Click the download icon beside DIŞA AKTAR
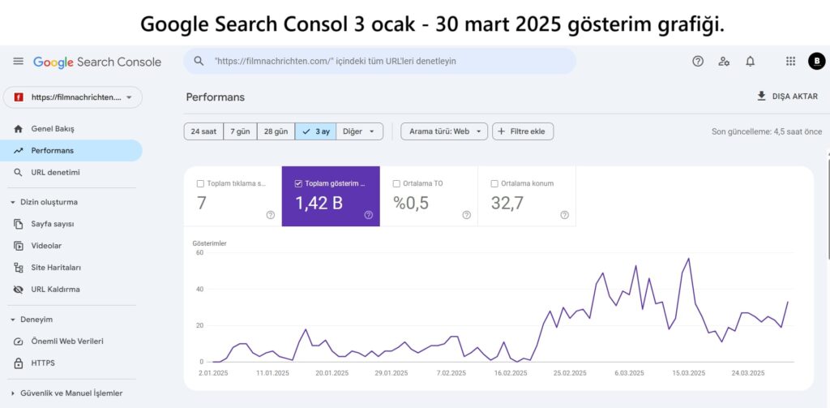The height and width of the screenshot is (408, 830). click(761, 97)
